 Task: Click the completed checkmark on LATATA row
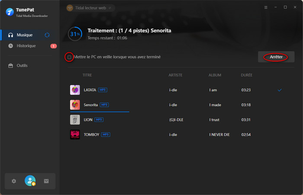[x=280, y=90]
